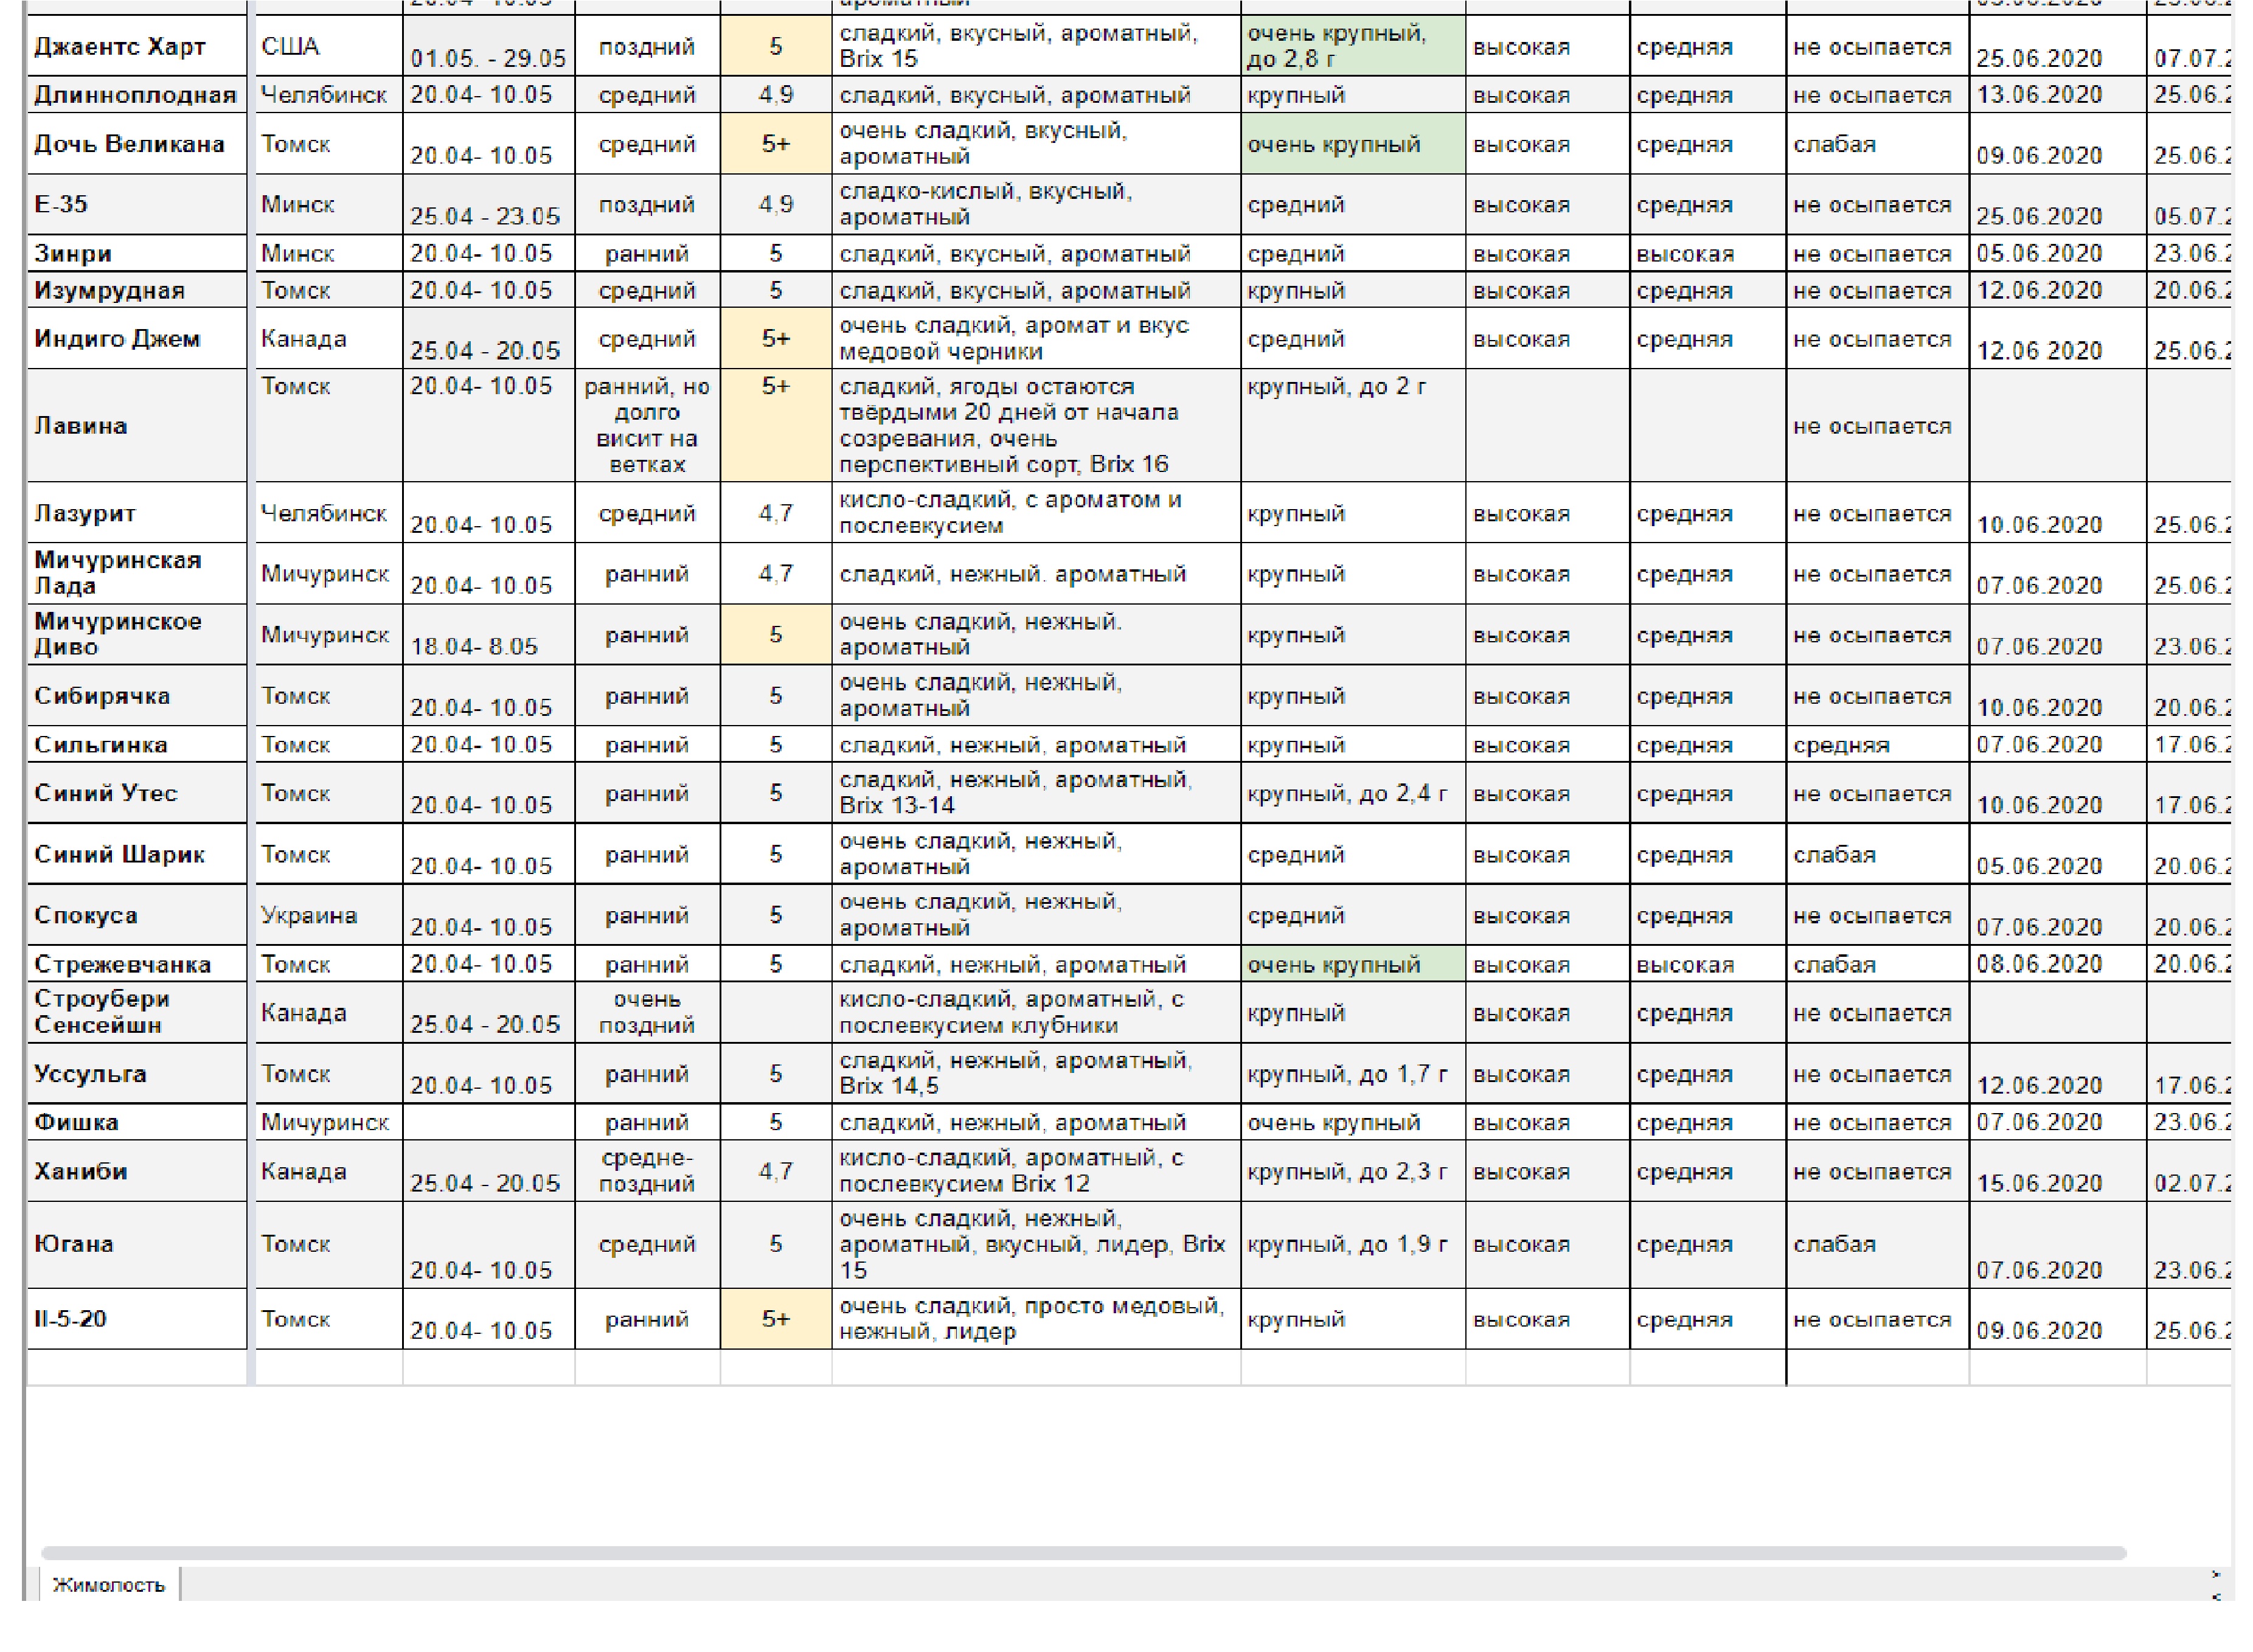Click the date 08.06.2020 cell
This screenshot has width=2253, height=1652.
click(2057, 964)
